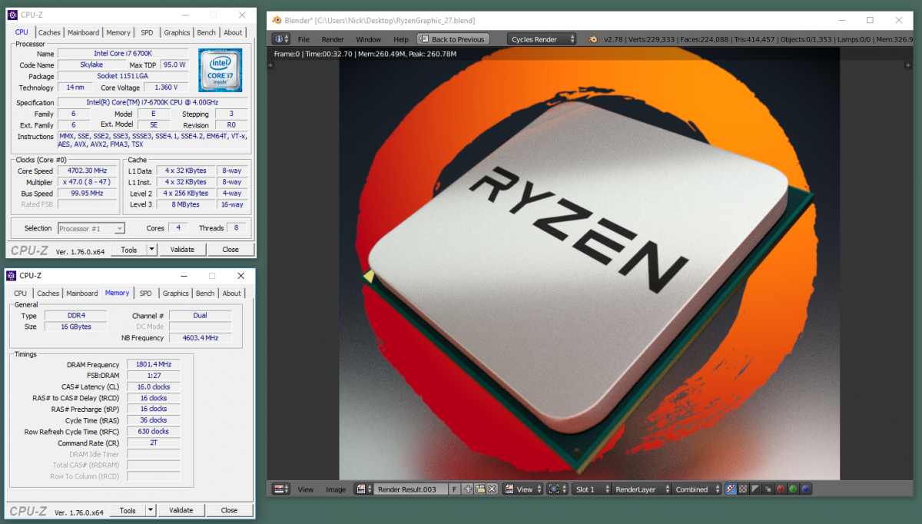Switch to Caches tab in top CPU-Z window
Viewport: 922px width, 524px height.
(x=49, y=32)
